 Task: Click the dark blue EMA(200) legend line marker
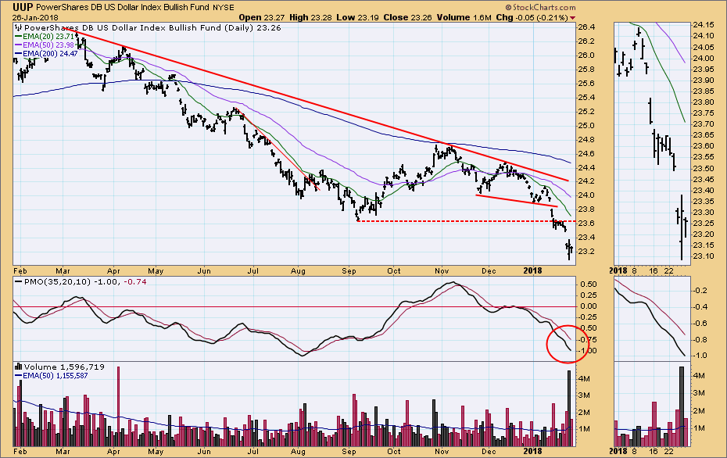19,54
